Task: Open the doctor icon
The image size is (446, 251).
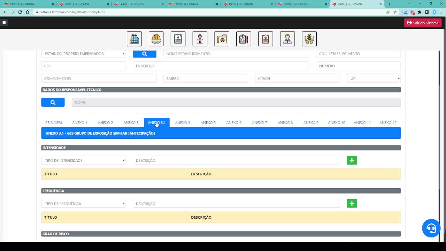Action: tap(287, 39)
